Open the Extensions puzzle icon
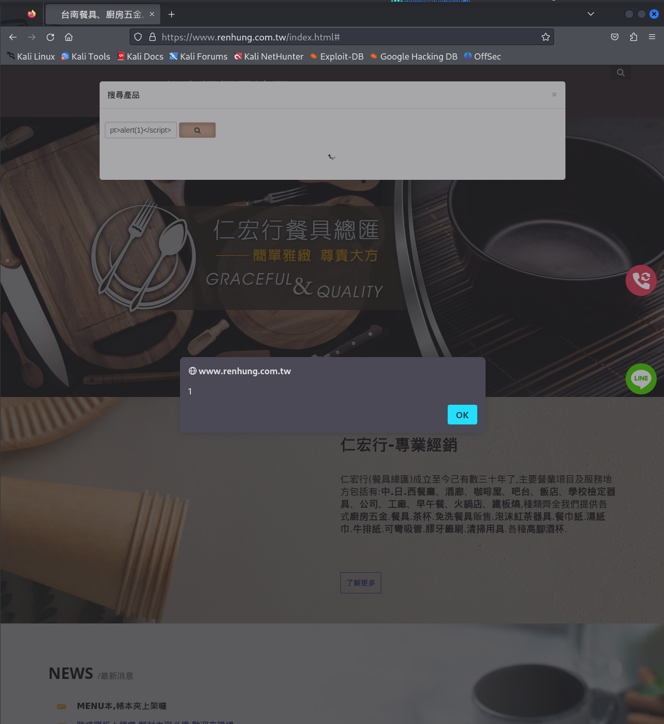This screenshot has height=724, width=664. pyautogui.click(x=633, y=37)
